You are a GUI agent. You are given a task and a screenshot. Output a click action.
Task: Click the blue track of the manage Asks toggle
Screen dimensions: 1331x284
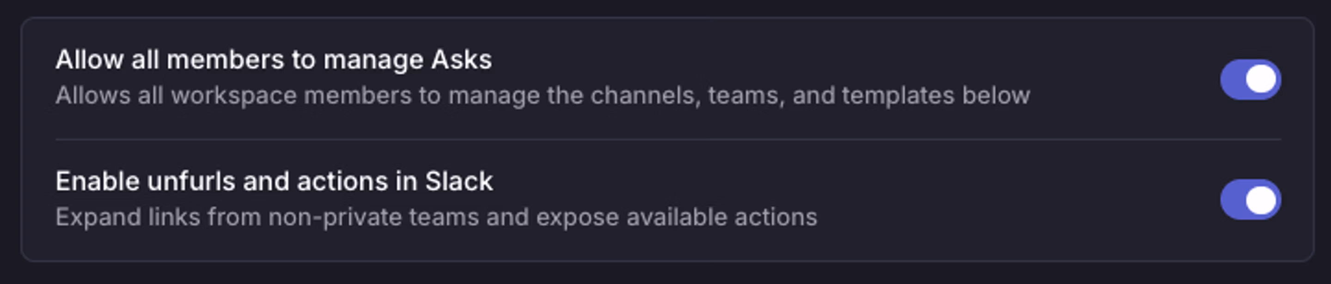click(1232, 79)
